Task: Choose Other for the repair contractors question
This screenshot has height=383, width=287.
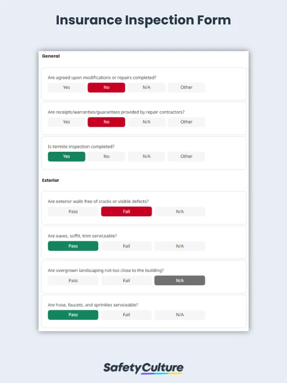Action: click(x=186, y=122)
